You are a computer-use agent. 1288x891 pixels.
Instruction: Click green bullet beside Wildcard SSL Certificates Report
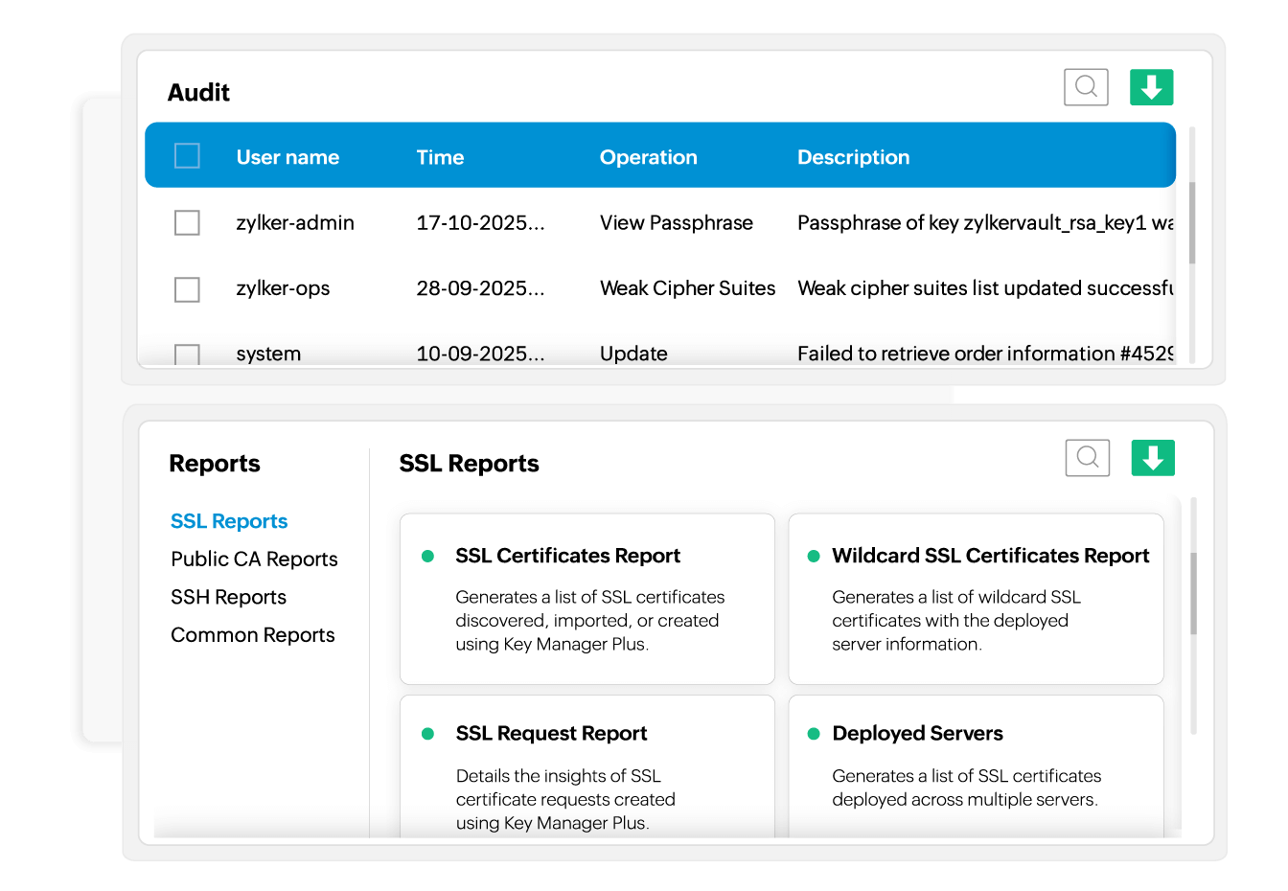(814, 557)
